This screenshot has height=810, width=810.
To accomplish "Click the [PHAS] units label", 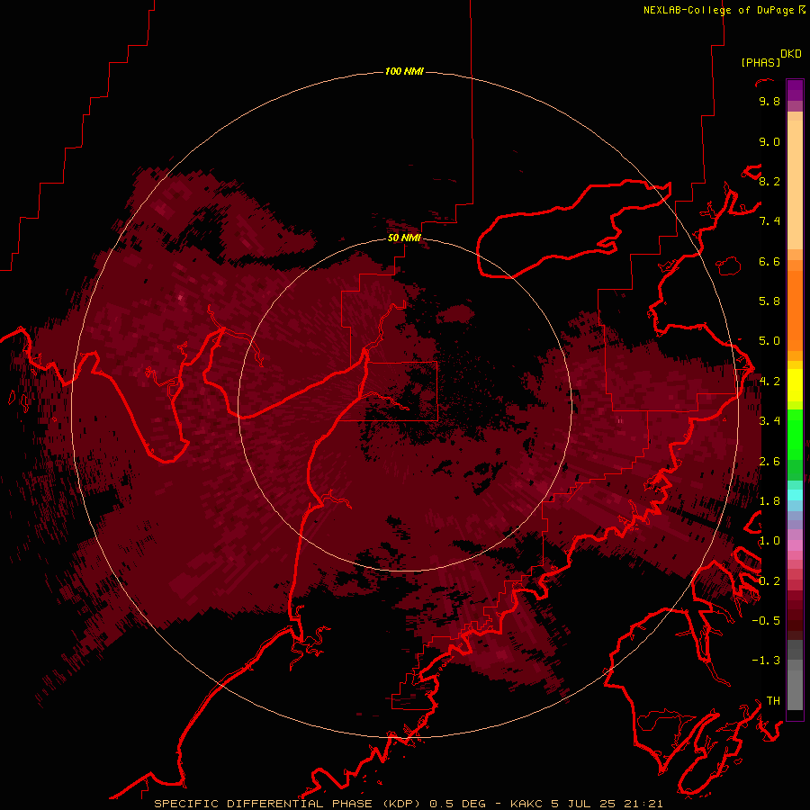I will [760, 62].
